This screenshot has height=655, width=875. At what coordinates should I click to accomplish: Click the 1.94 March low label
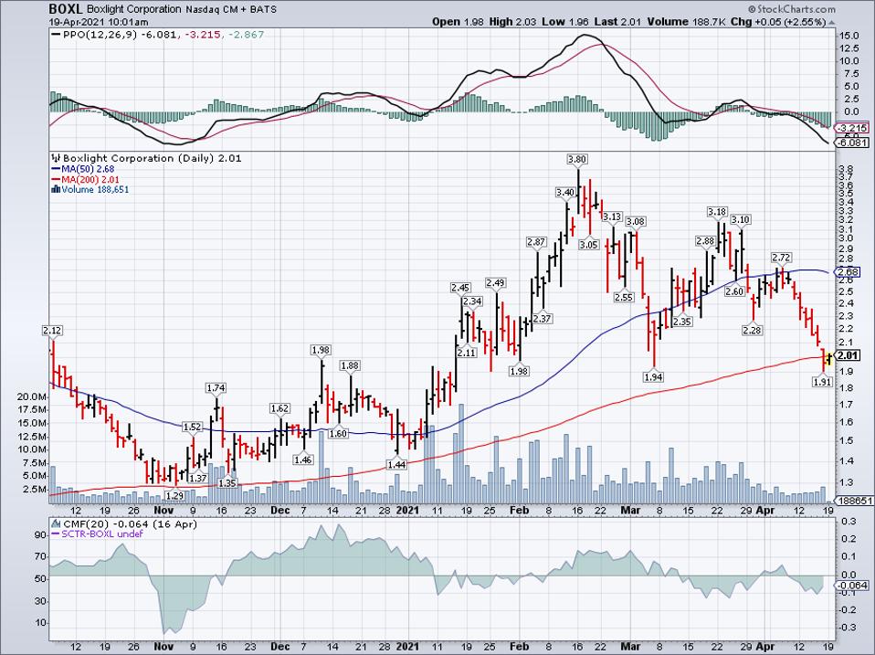pyautogui.click(x=653, y=377)
